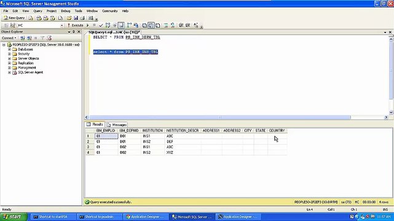Open the Project menu
Screen dimensions: 394x221
[52, 11]
